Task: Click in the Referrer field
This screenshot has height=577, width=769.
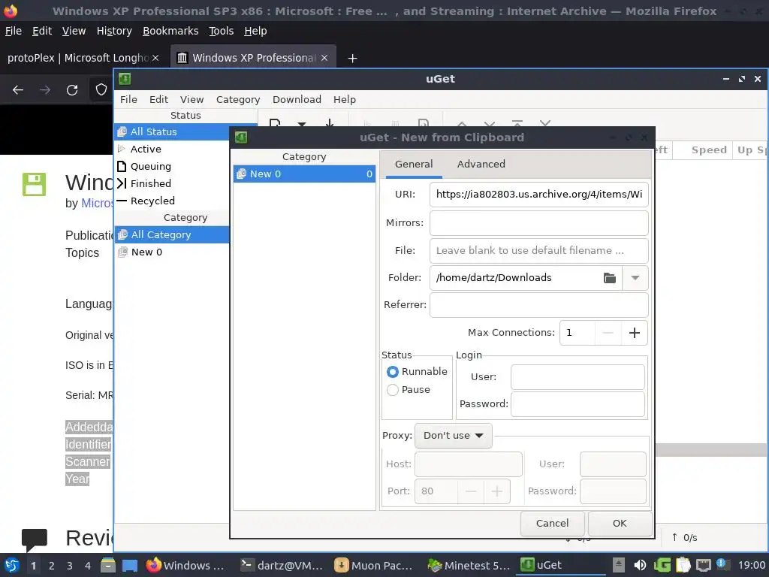Action: click(x=538, y=305)
